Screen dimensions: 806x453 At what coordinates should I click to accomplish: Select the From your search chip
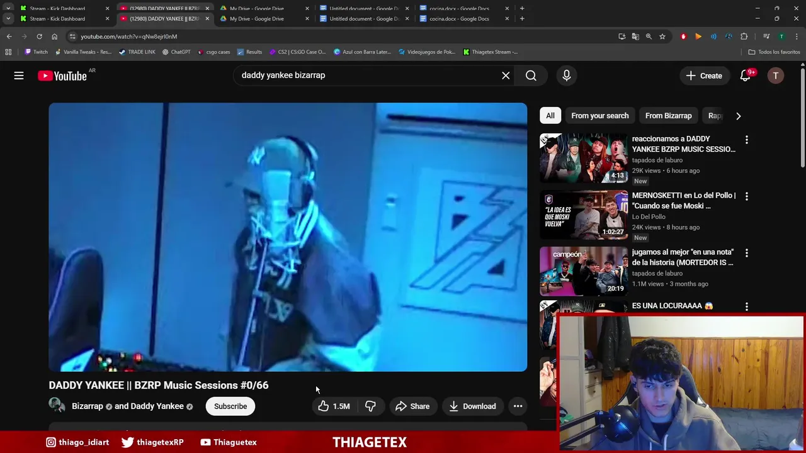pyautogui.click(x=600, y=116)
